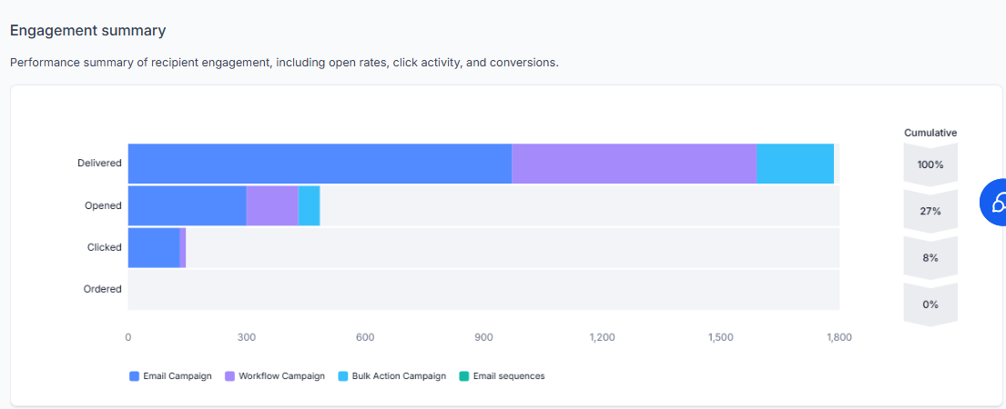The width and height of the screenshot is (1006, 409).
Task: Open the blue chat support bubble
Action: click(993, 203)
